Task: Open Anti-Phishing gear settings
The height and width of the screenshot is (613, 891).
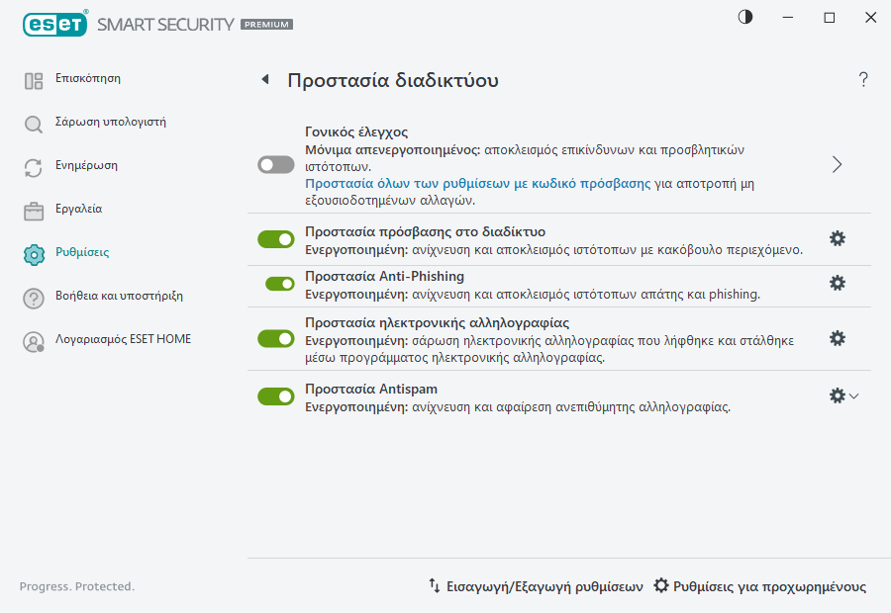Action: [838, 284]
